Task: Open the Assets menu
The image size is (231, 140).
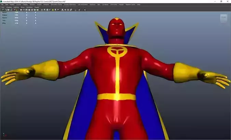Action: [39, 4]
